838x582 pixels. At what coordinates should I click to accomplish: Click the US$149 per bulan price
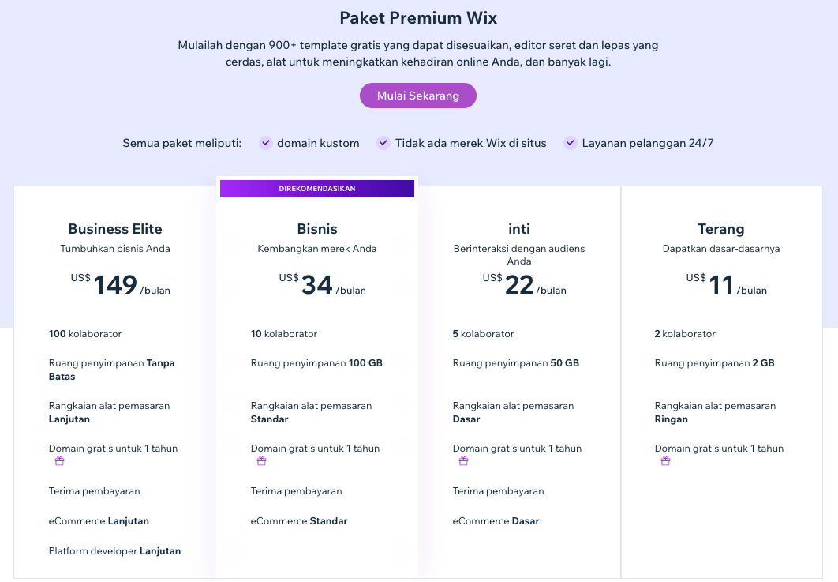click(x=114, y=285)
